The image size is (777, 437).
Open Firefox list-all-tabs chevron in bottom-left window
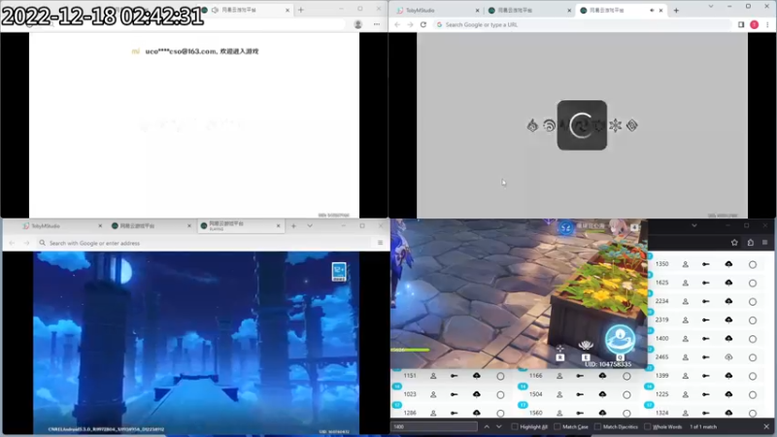[310, 226]
